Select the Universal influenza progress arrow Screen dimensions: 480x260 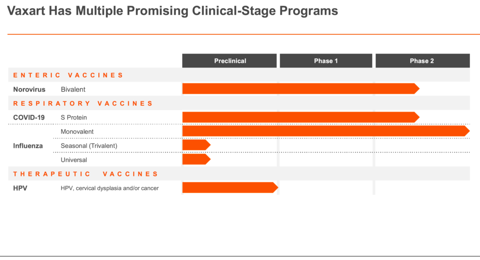click(197, 159)
